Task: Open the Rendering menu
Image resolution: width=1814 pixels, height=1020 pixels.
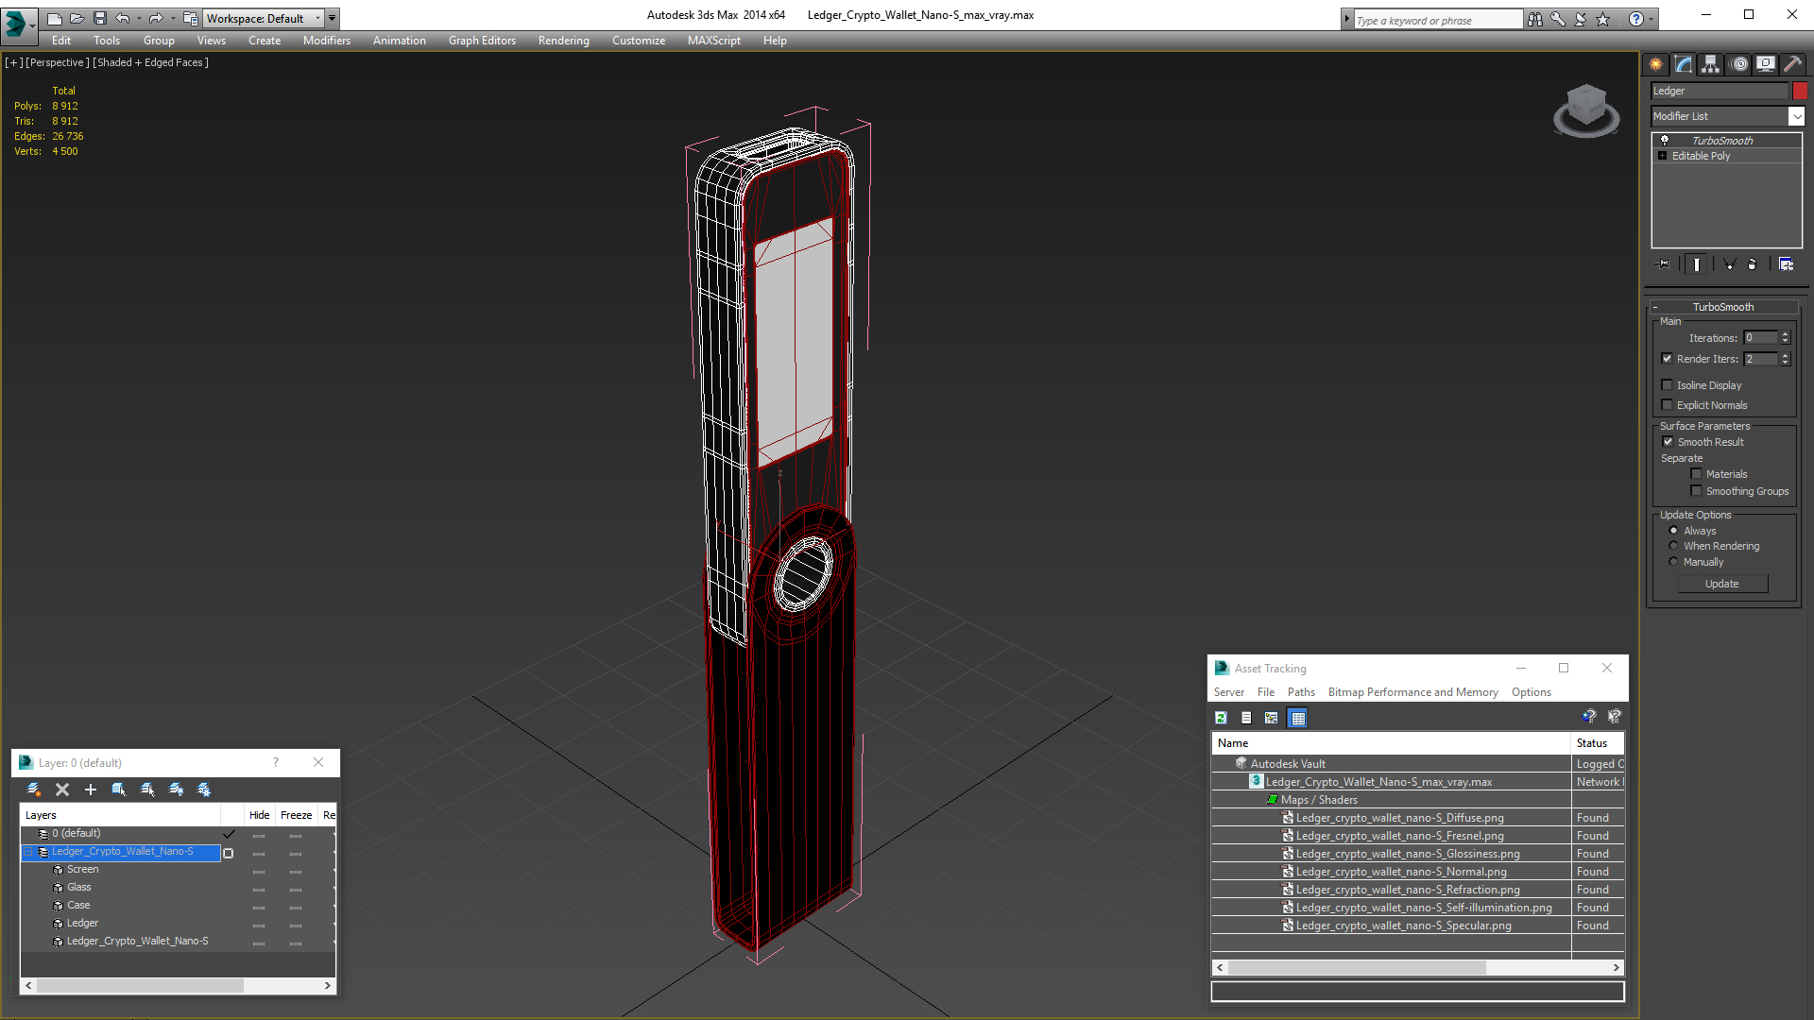Action: point(563,41)
